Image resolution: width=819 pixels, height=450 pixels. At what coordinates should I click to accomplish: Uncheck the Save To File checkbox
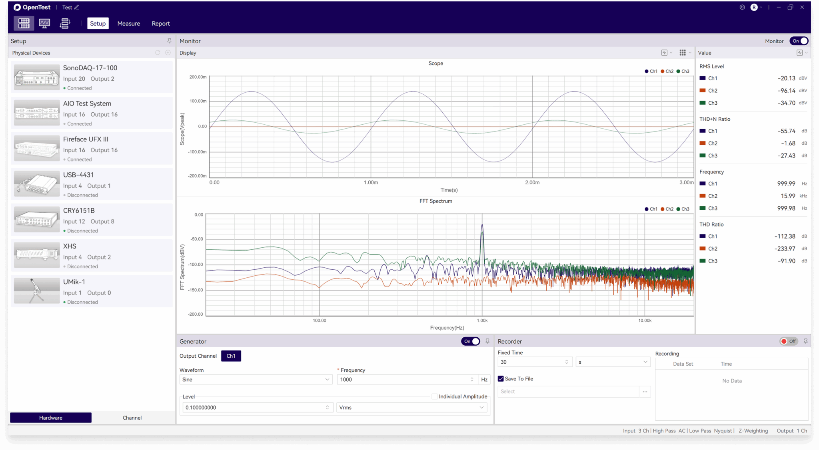[x=501, y=378]
